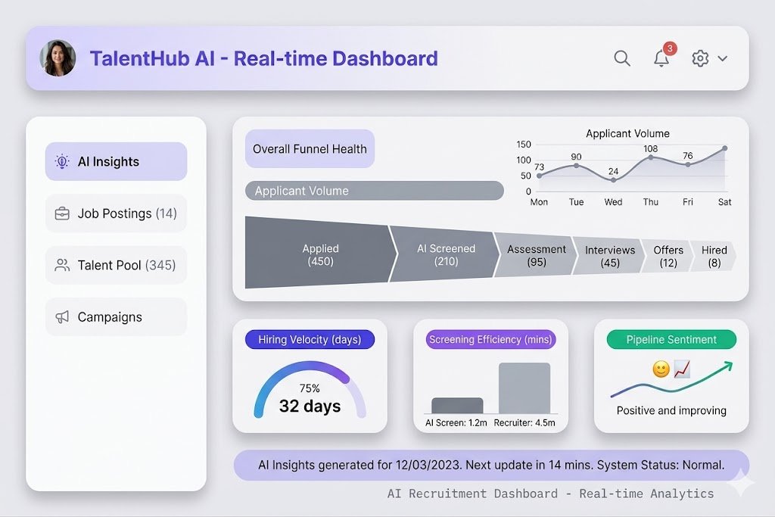Image resolution: width=775 pixels, height=517 pixels.
Task: Expand the Overall Funnel Health panel
Action: 310,148
